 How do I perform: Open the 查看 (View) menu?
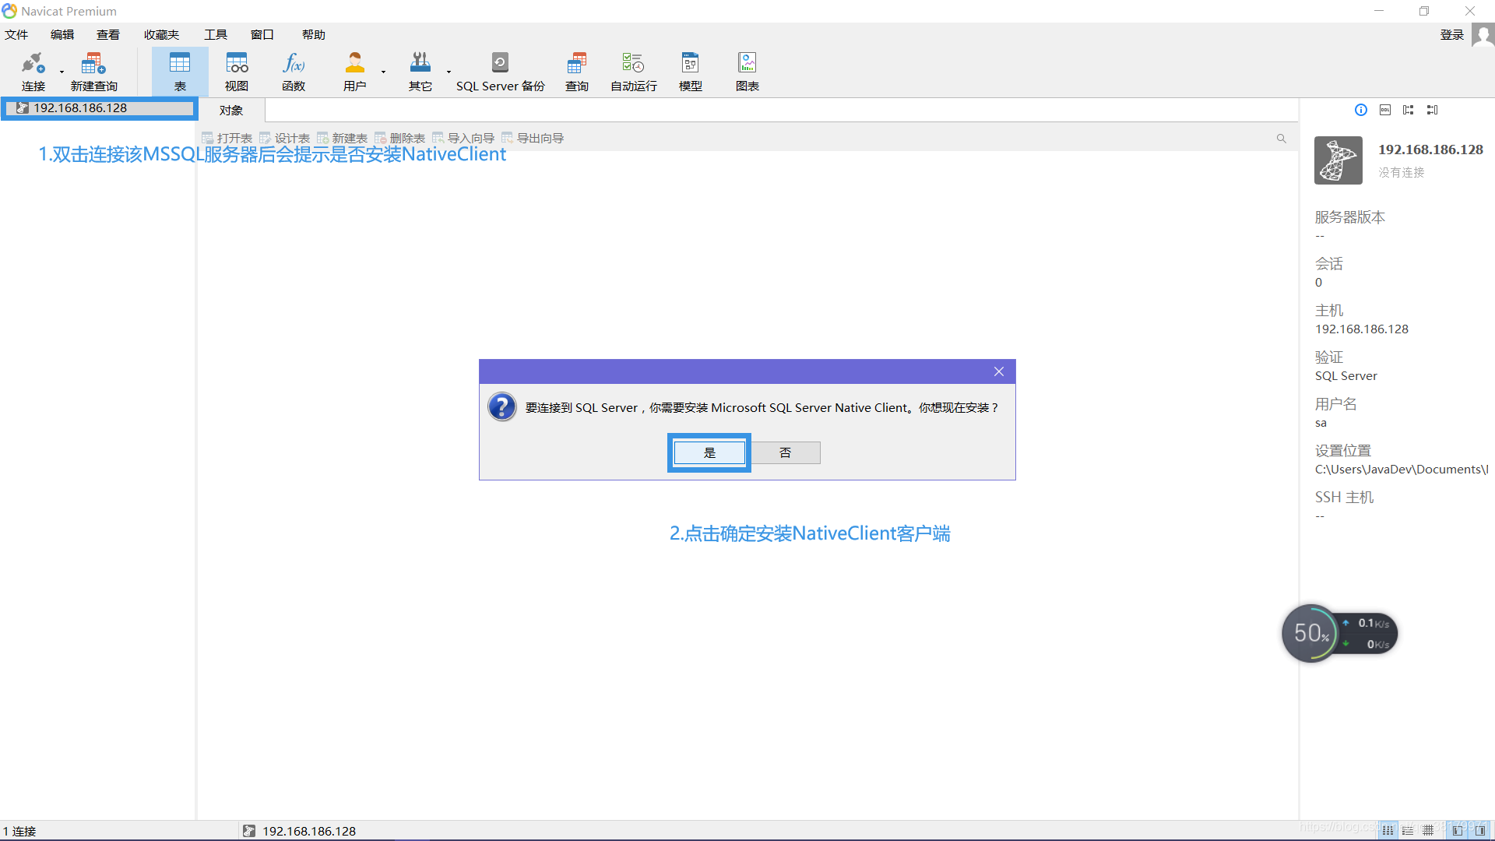(x=108, y=35)
